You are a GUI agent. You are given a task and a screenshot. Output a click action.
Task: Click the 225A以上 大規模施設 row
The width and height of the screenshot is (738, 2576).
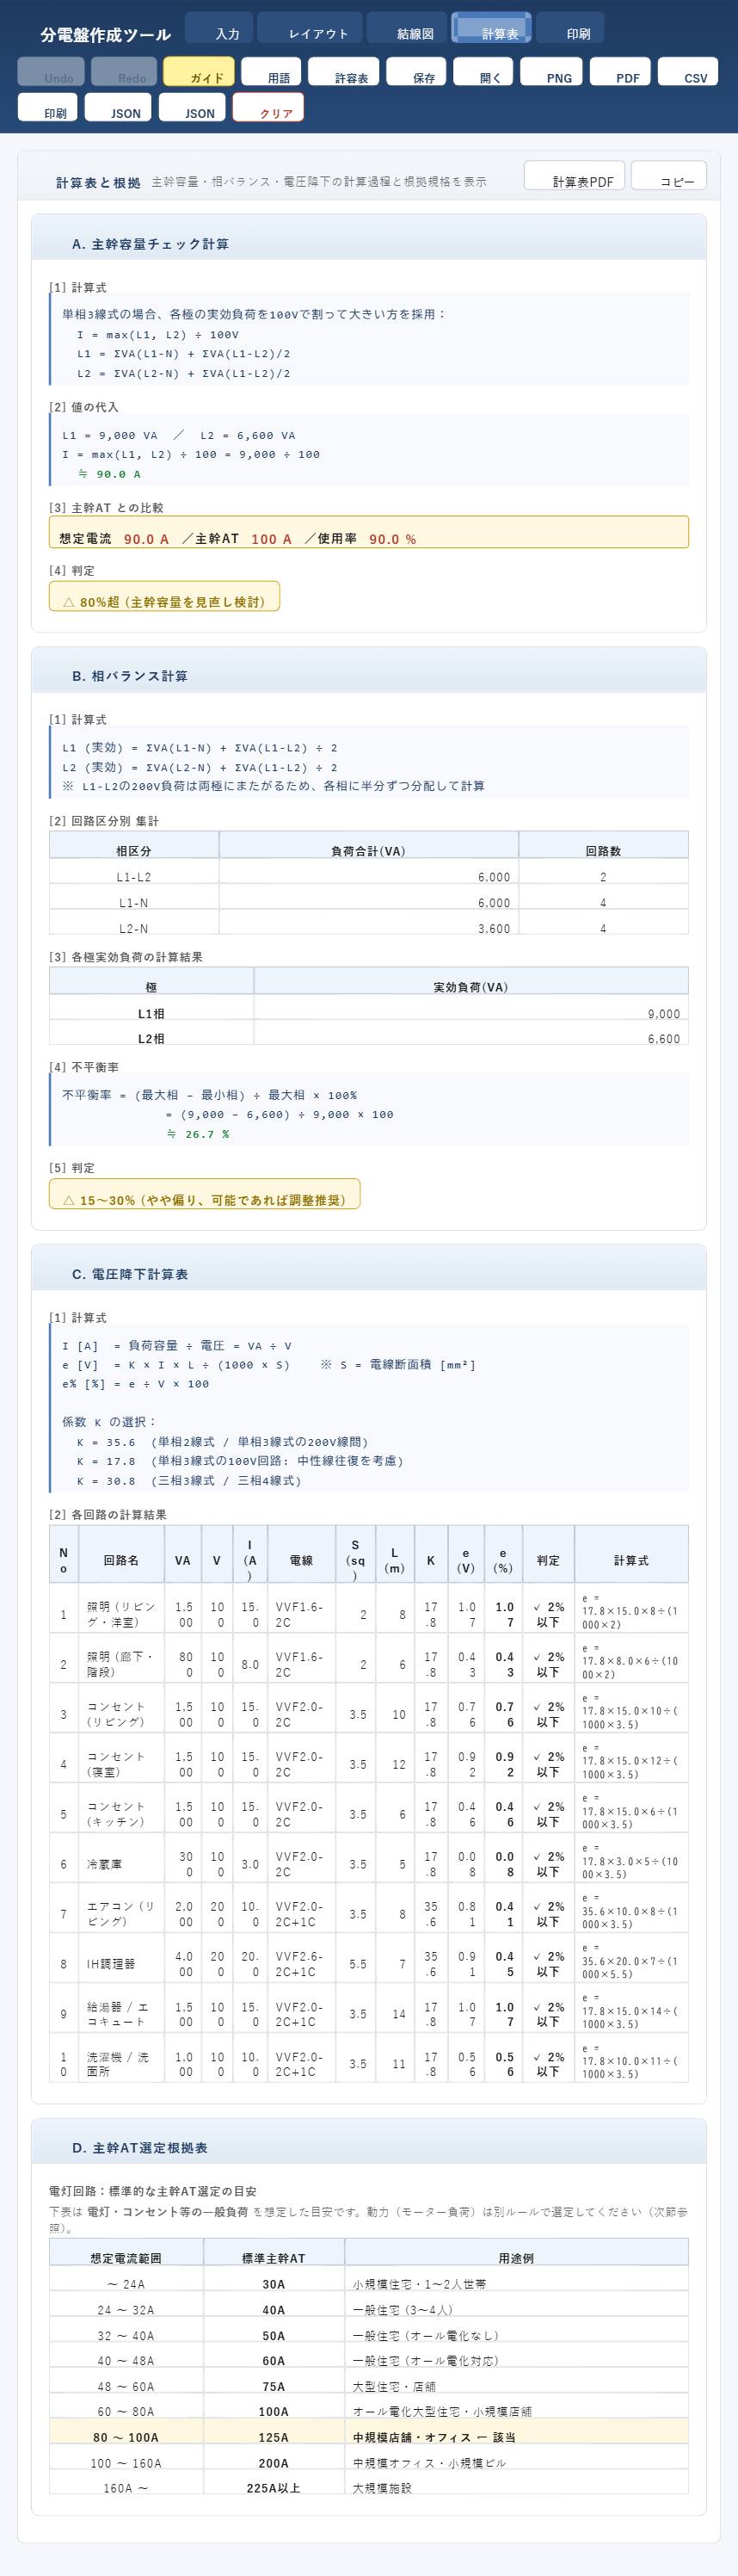pyautogui.click(x=369, y=2483)
